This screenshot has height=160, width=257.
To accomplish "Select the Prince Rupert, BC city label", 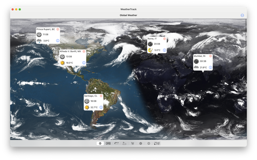I will (x=46, y=29).
